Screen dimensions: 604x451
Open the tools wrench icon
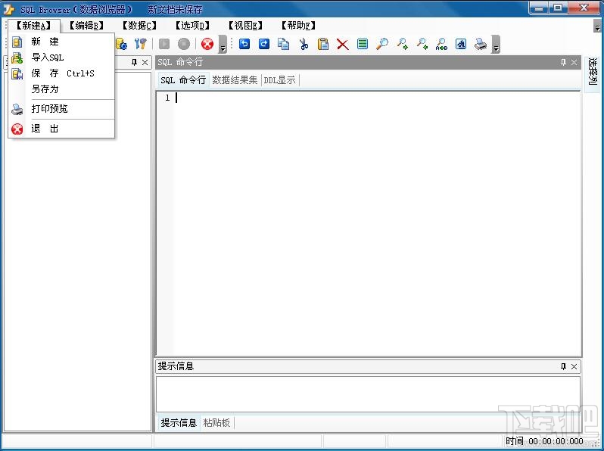141,44
